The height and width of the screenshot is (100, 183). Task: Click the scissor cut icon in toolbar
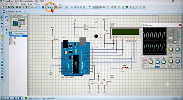[108, 7]
